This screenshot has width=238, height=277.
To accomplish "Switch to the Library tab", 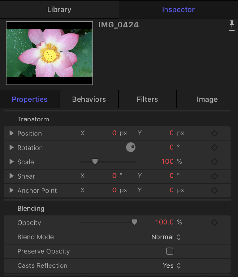I will [59, 9].
